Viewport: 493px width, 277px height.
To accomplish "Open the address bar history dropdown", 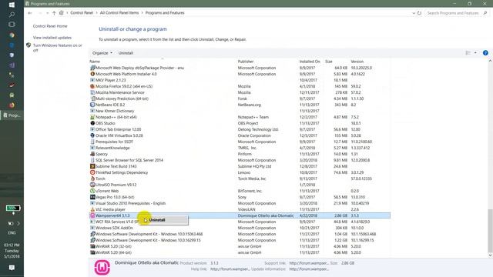I will pyautogui.click(x=414, y=13).
